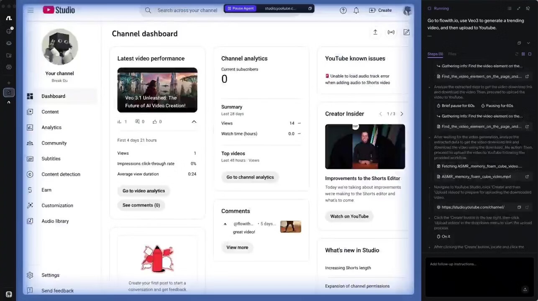Open Analytics in the sidebar
This screenshot has height=301, width=538.
(x=51, y=128)
